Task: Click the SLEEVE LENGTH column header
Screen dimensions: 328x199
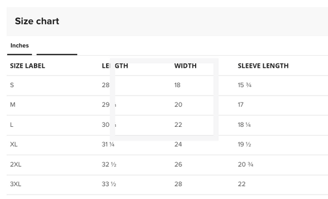Action: 263,66
